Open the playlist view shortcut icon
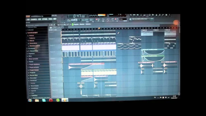Screen dimensions: 206x116 pos(131,15)
